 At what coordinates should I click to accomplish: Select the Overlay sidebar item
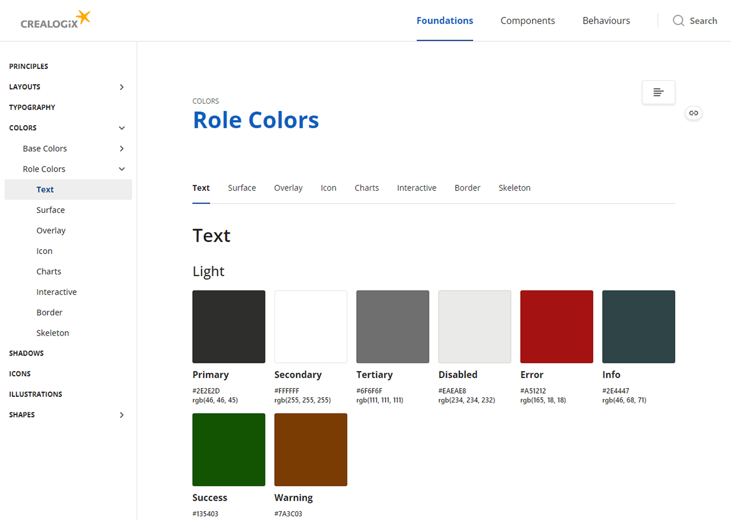[51, 231]
